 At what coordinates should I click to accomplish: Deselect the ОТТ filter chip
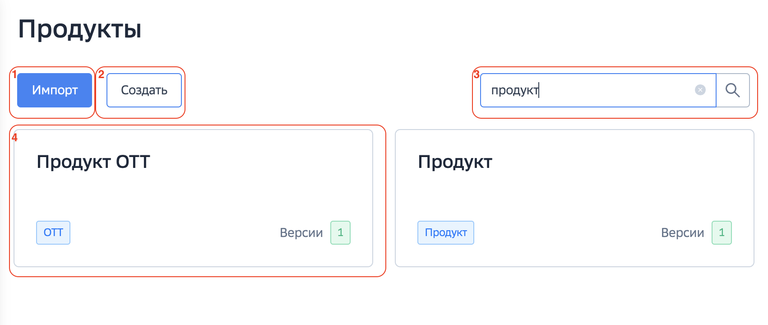coord(53,232)
